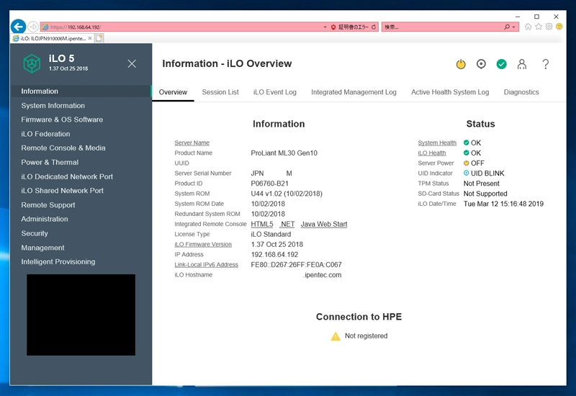Screen dimensions: 576x396
Task: Click the smiley feedback icon
Action: (x=559, y=27)
